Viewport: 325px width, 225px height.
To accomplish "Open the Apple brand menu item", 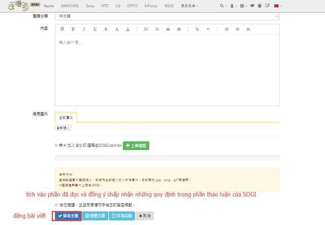I will pyautogui.click(x=49, y=6).
